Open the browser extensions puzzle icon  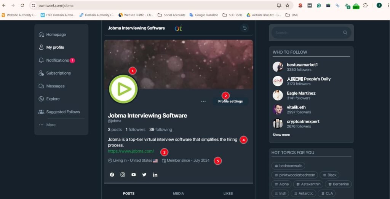tap(365, 5)
